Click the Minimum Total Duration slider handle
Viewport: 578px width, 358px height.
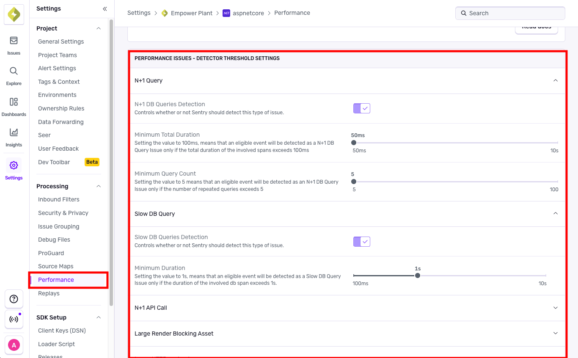[354, 143]
